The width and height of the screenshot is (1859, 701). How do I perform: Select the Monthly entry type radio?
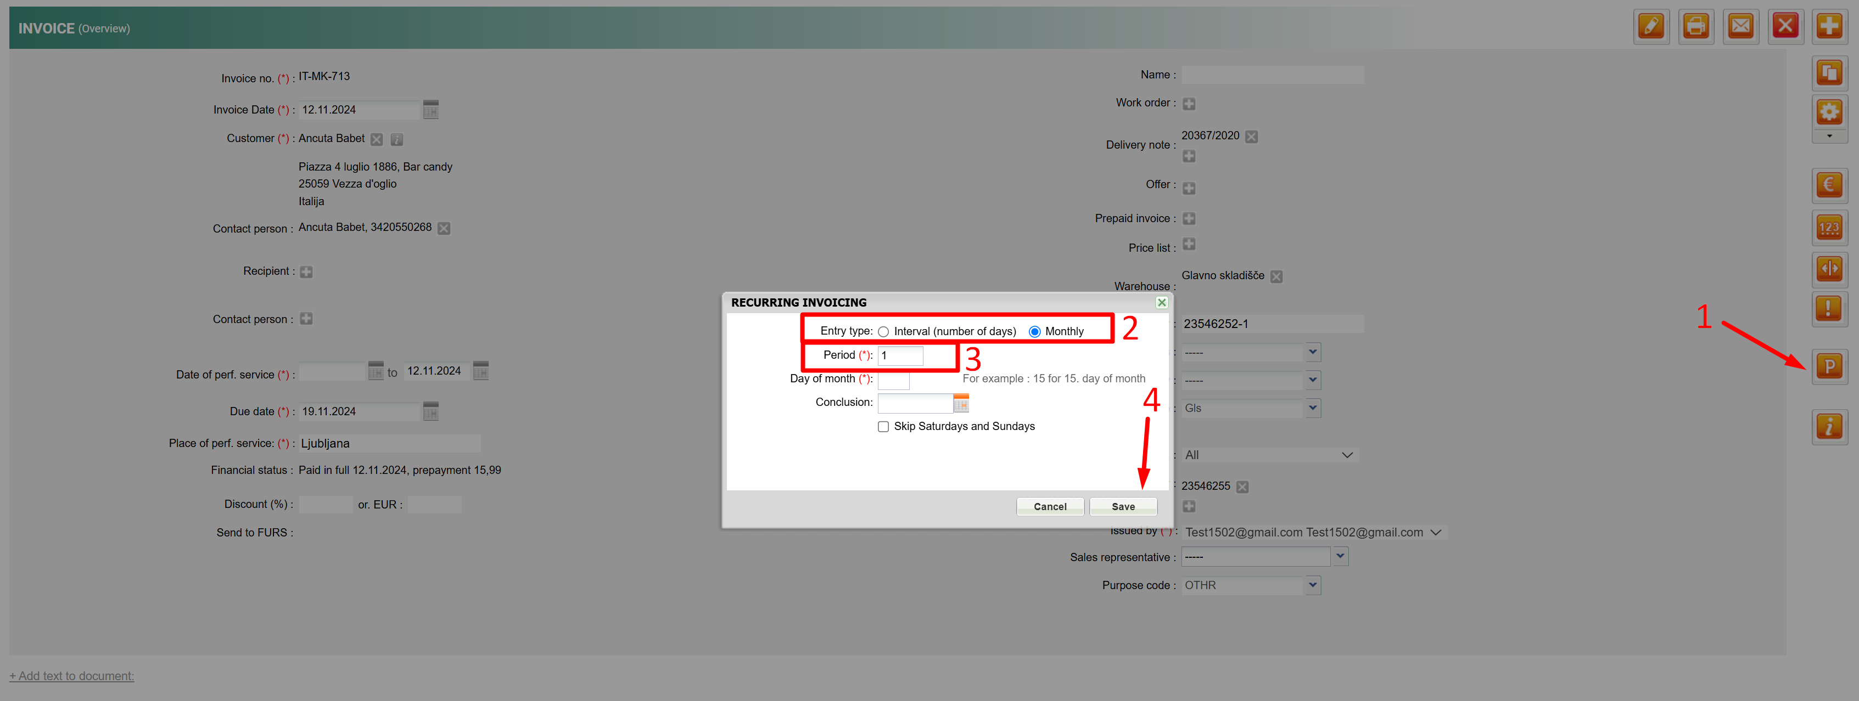(x=1034, y=332)
